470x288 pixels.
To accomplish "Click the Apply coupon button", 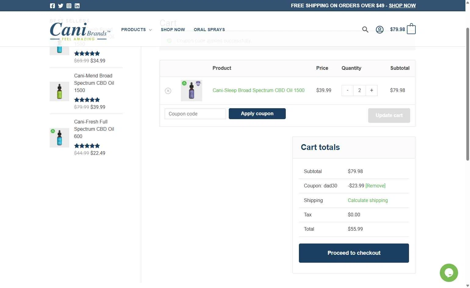I will click(257, 114).
